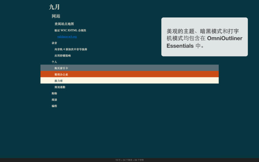Screen dimensions: 259x162
Task: Select the 录音 group row
Action: pos(54,43)
